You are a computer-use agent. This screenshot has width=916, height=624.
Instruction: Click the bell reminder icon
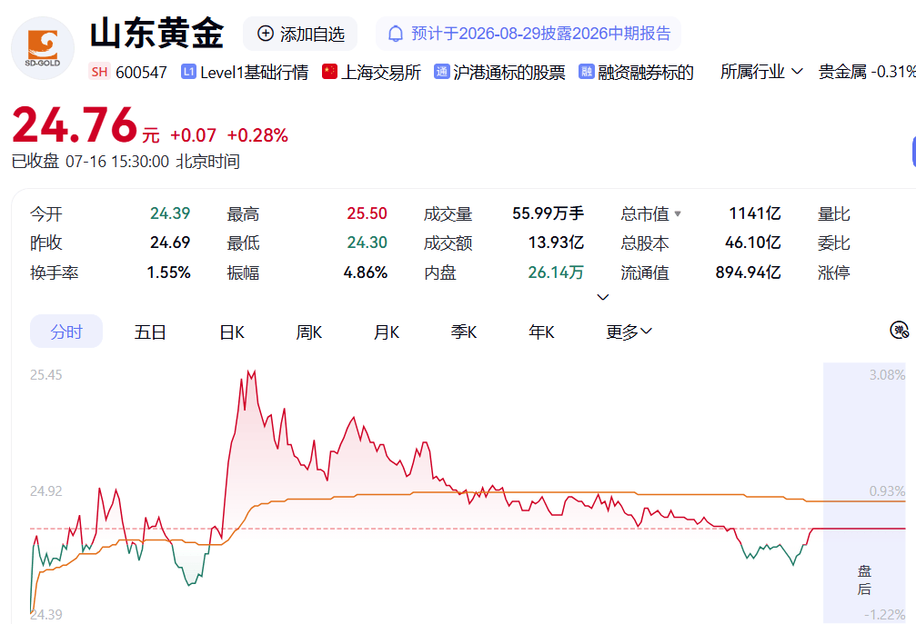point(396,34)
